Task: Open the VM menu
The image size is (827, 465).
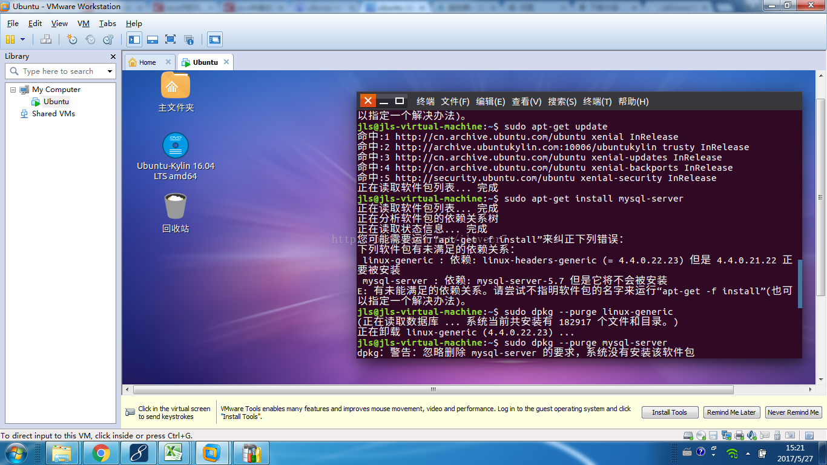Action: tap(84, 24)
